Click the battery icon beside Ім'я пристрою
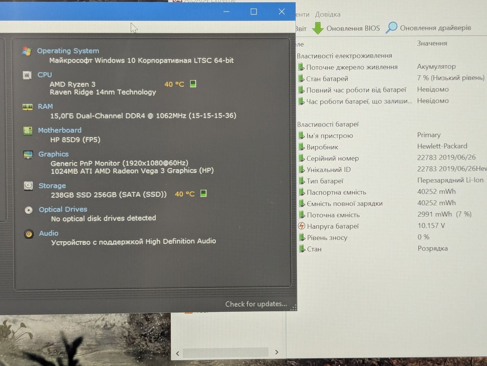Screen dimensions: 487x366 click(x=302, y=136)
